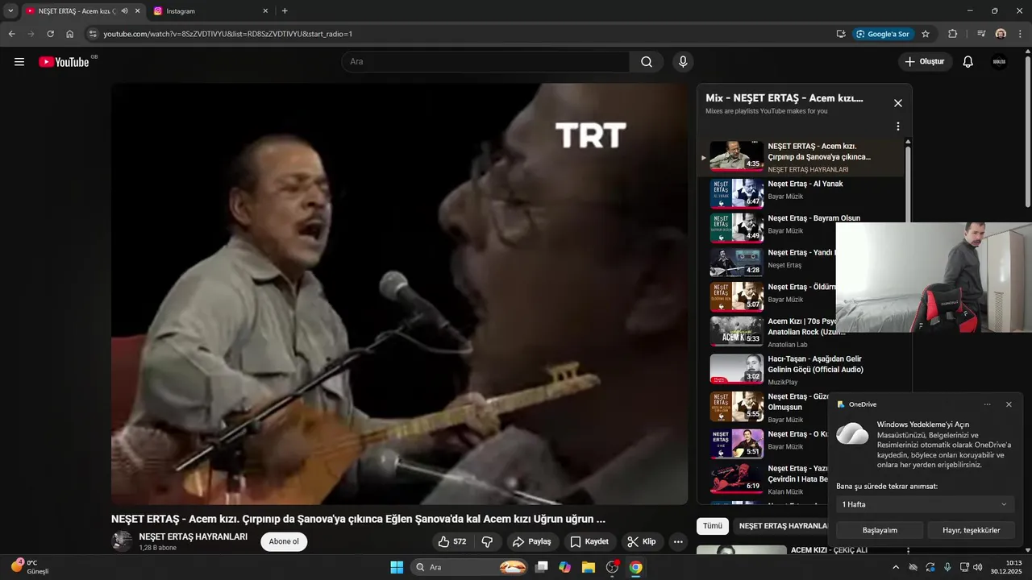Open the NEŞET ERTAŞ HAYRANLARI channel link
Screen dimensions: 1032x580
[x=193, y=536]
